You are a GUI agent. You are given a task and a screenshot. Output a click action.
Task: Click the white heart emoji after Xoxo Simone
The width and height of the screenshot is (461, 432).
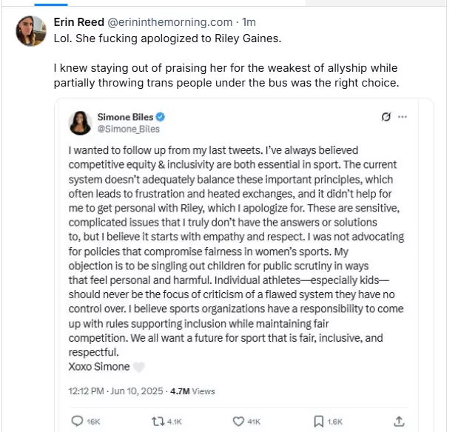pos(138,367)
